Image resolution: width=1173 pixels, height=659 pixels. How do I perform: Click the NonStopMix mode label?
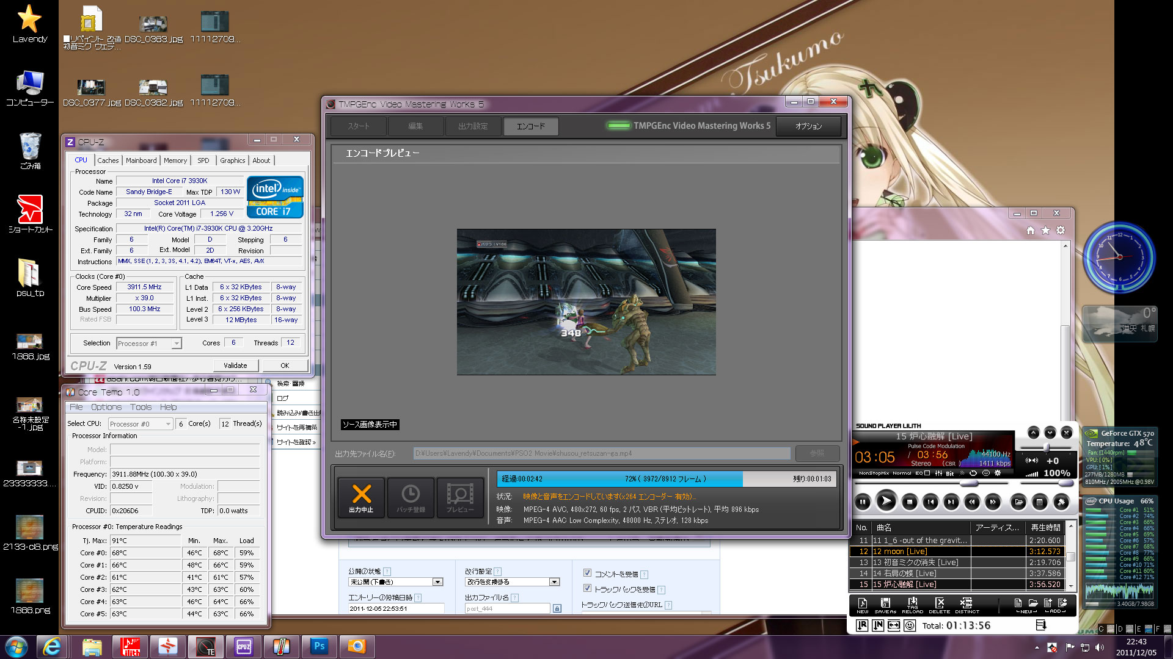[x=874, y=473]
